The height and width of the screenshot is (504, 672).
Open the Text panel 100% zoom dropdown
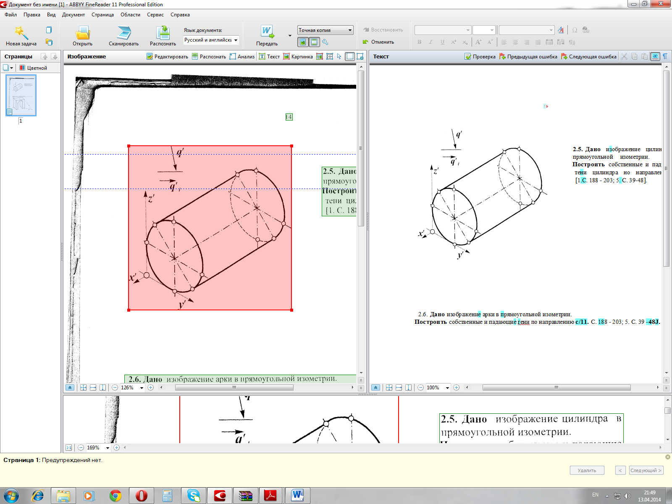(x=448, y=388)
